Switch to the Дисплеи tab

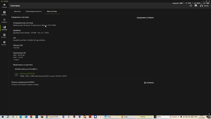click(x=17, y=12)
